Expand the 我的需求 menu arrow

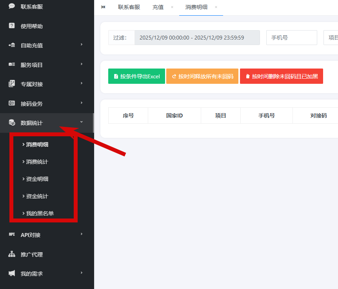click(82, 273)
